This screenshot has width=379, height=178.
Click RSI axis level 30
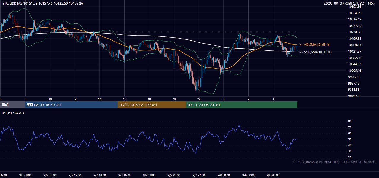350,151
